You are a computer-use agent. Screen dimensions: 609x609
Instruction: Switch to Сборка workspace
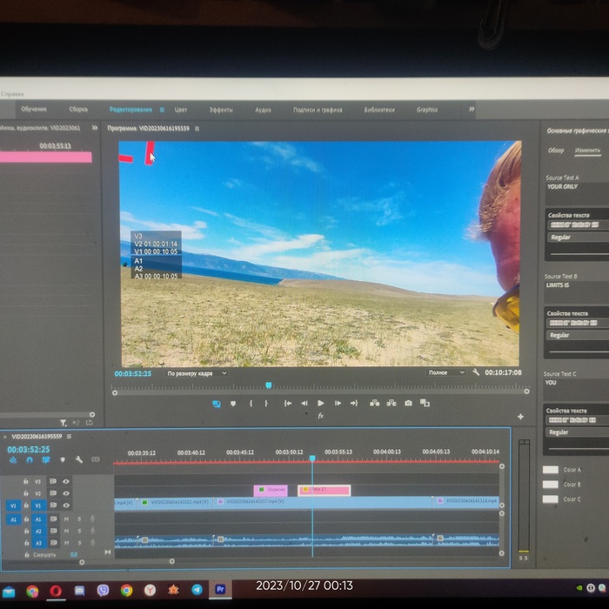78,109
